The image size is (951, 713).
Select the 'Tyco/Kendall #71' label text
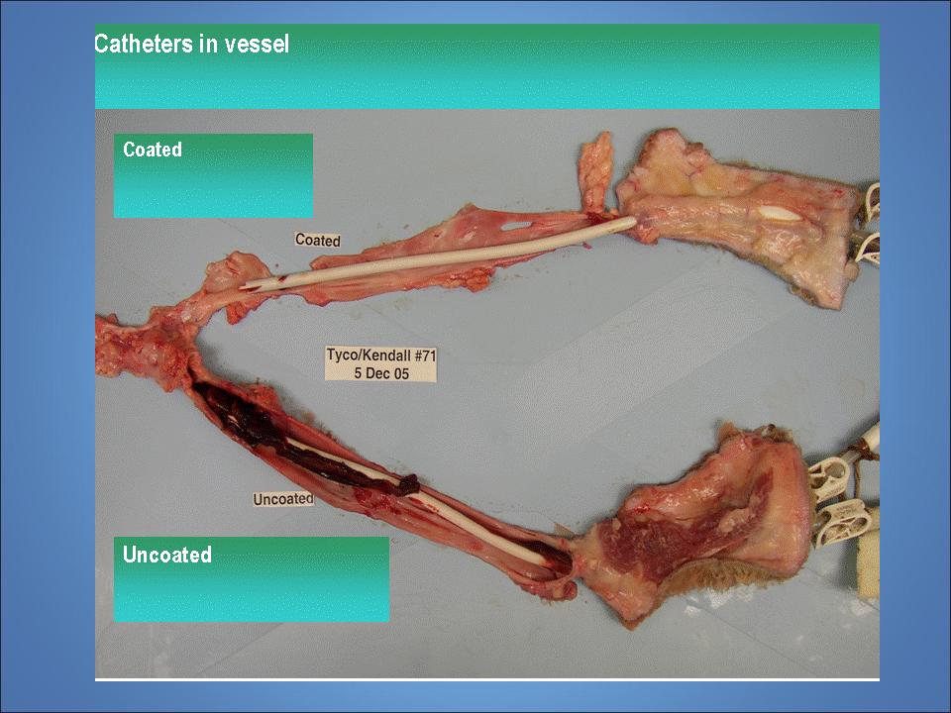(380, 355)
